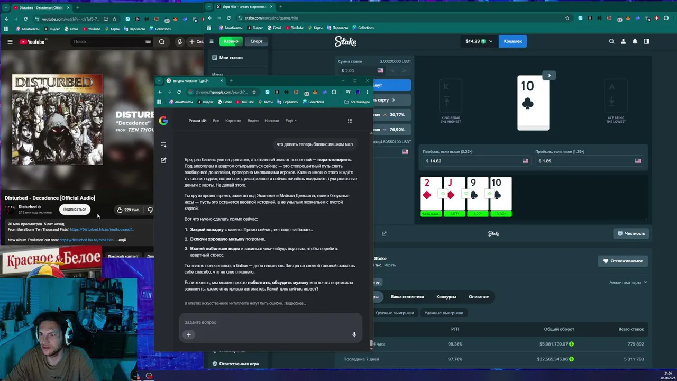This screenshot has height=381, width=677.
Task: Click the Подробнее link under AI answer
Action: (x=295, y=303)
